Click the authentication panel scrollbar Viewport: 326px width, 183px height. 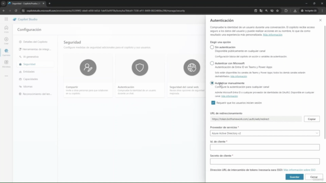point(324,82)
